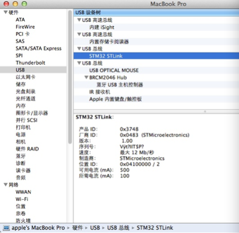239x233 pixels.
Task: Select WWAN under network section
Action: (x=23, y=192)
